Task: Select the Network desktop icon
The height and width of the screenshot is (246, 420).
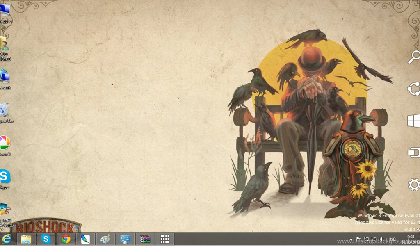Action: (5, 79)
